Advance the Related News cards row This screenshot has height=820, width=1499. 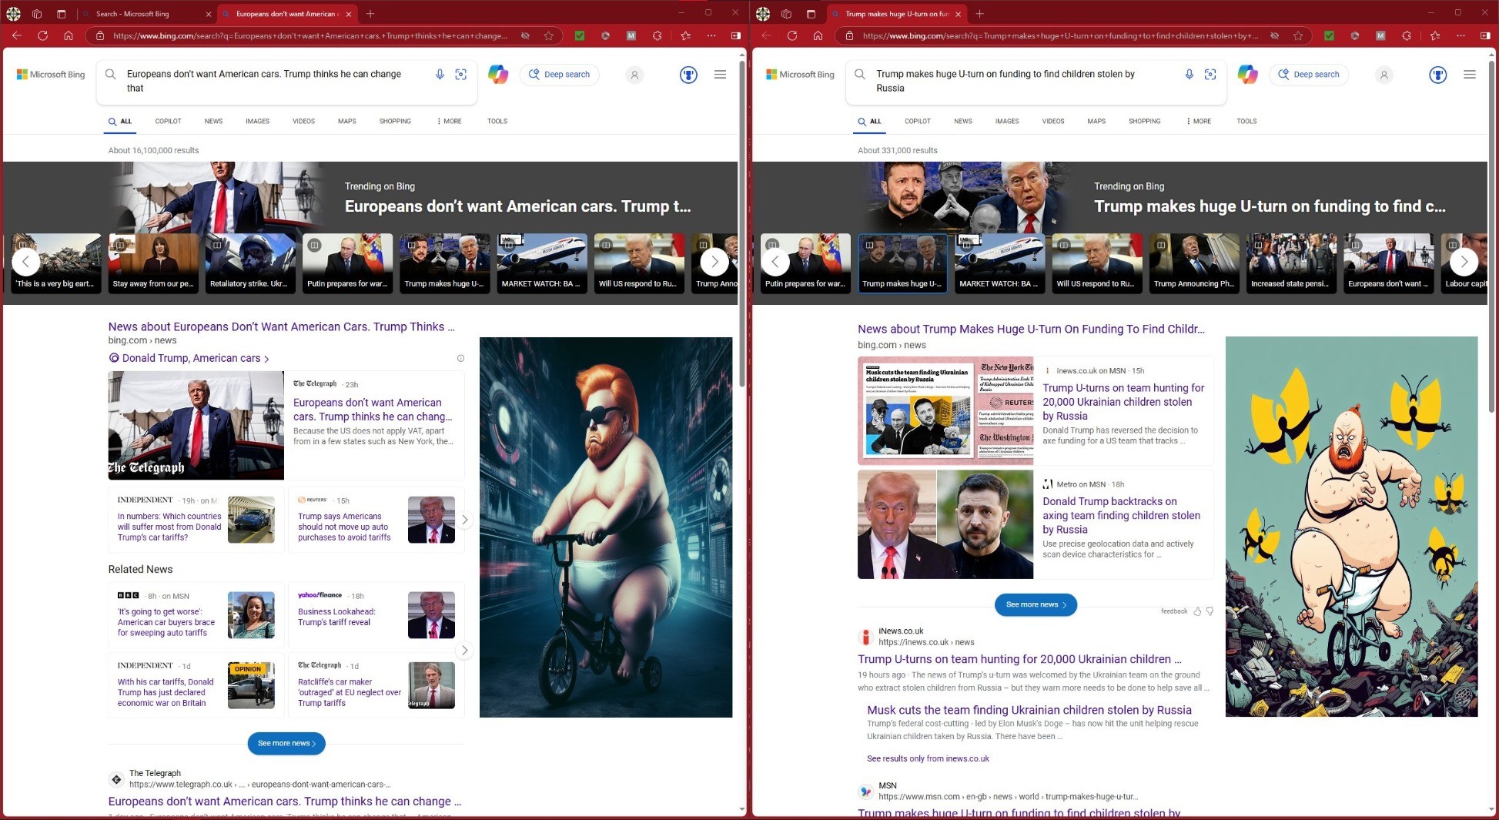click(464, 651)
